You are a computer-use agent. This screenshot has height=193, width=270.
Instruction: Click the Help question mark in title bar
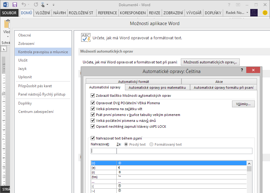click(x=229, y=5)
